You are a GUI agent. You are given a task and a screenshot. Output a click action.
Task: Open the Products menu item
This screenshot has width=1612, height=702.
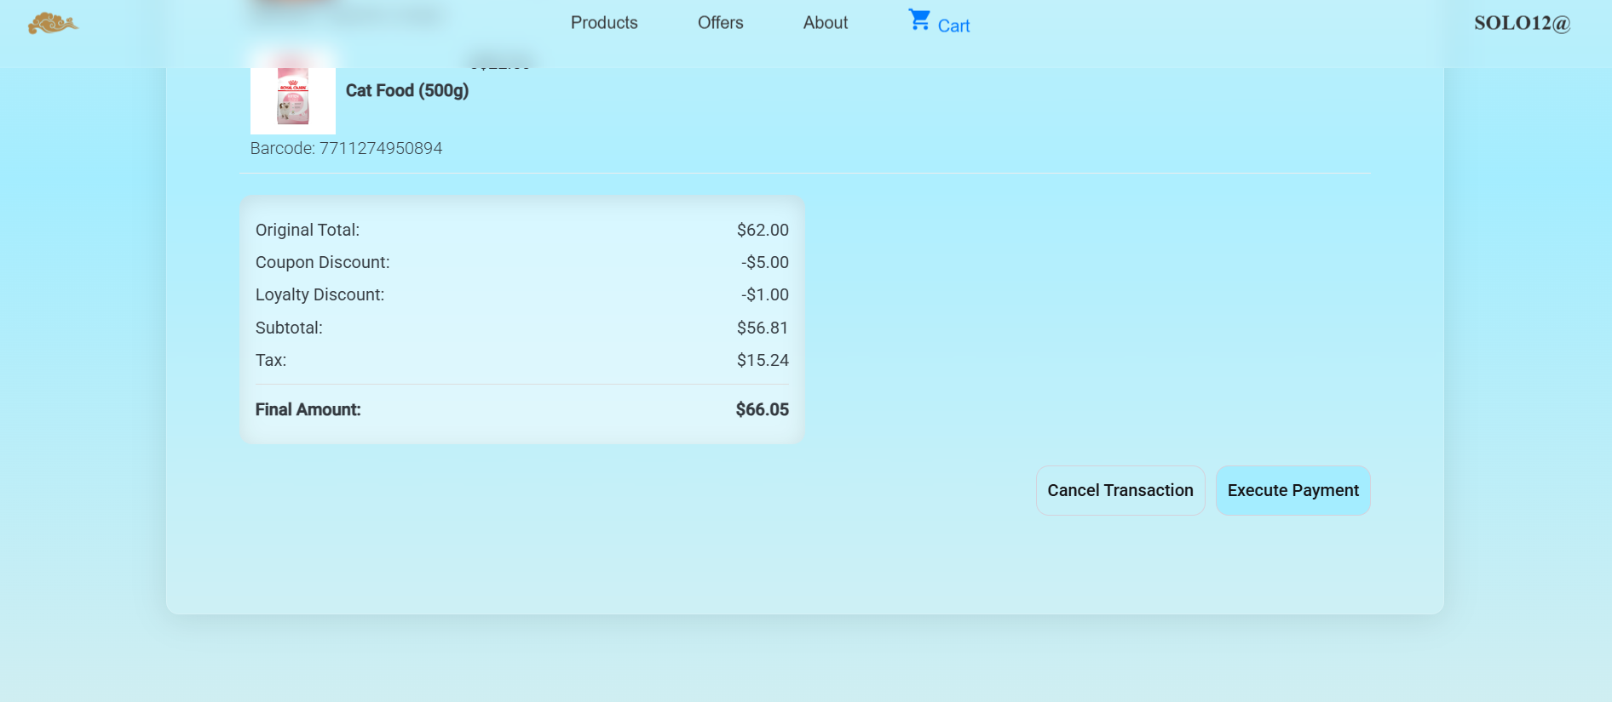pyautogui.click(x=604, y=23)
